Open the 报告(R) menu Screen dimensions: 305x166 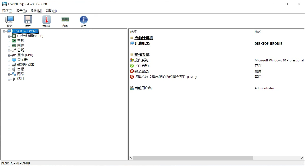click(21, 11)
